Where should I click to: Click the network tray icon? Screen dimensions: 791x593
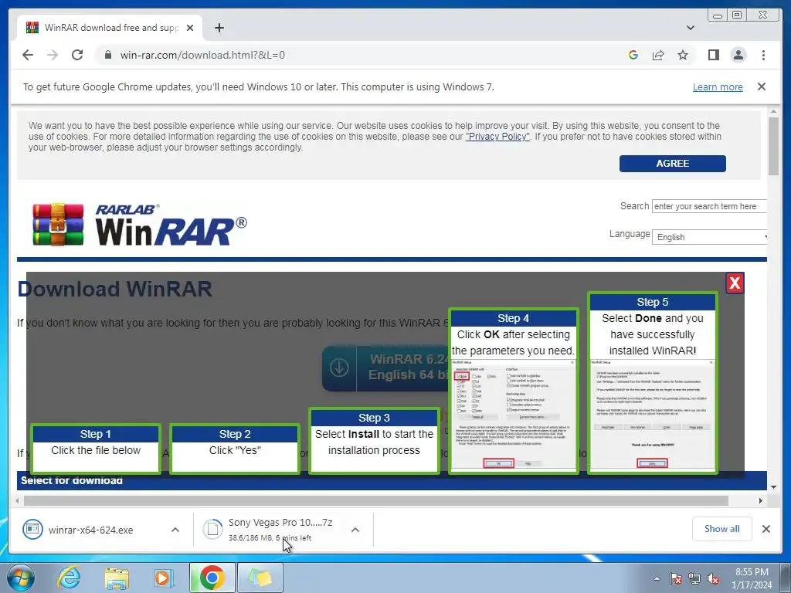[694, 578]
